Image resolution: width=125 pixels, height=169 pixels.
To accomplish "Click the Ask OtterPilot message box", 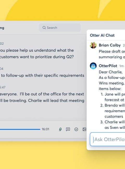I will (x=107, y=139).
